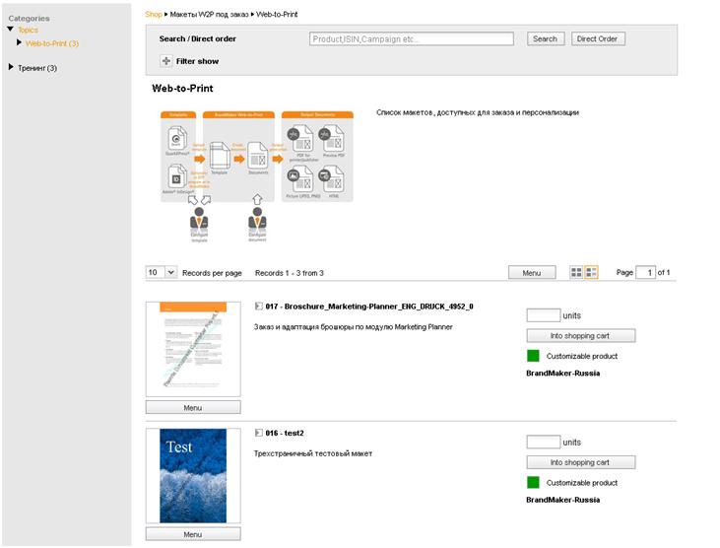Click the plus icon beside Filter show

(165, 61)
